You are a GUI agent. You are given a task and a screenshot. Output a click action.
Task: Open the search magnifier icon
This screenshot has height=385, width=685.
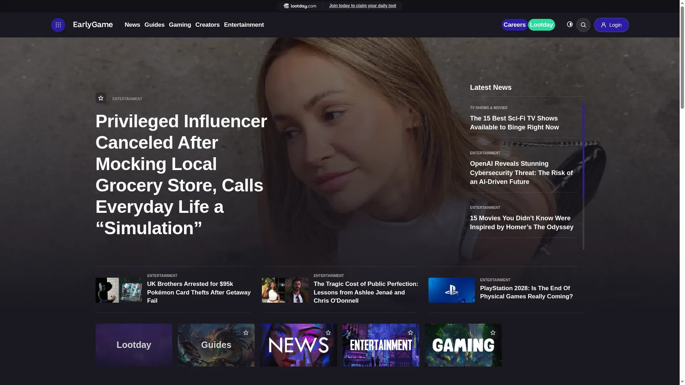point(583,25)
